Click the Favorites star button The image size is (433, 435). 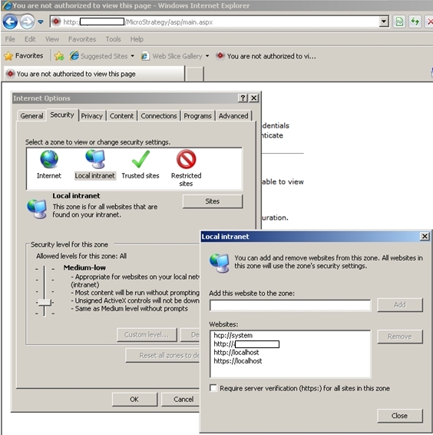[24, 56]
